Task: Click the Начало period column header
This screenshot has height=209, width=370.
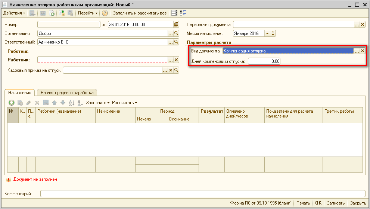Action: [151, 119]
